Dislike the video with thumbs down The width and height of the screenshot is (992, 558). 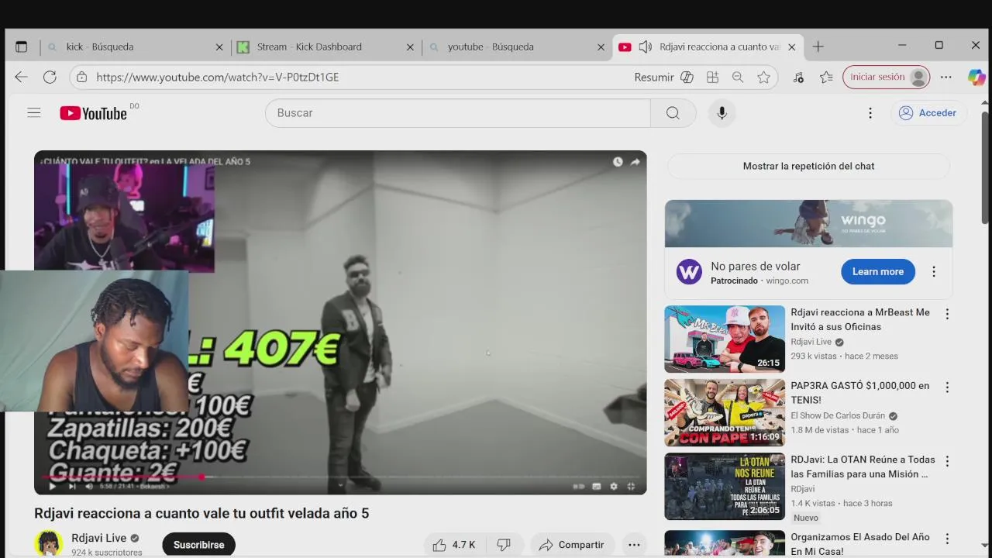coord(504,545)
